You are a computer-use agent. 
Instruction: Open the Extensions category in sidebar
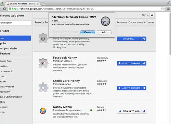(x=4, y=107)
